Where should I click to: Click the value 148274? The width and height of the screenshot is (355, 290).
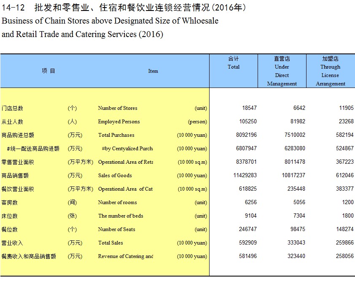point(345,229)
